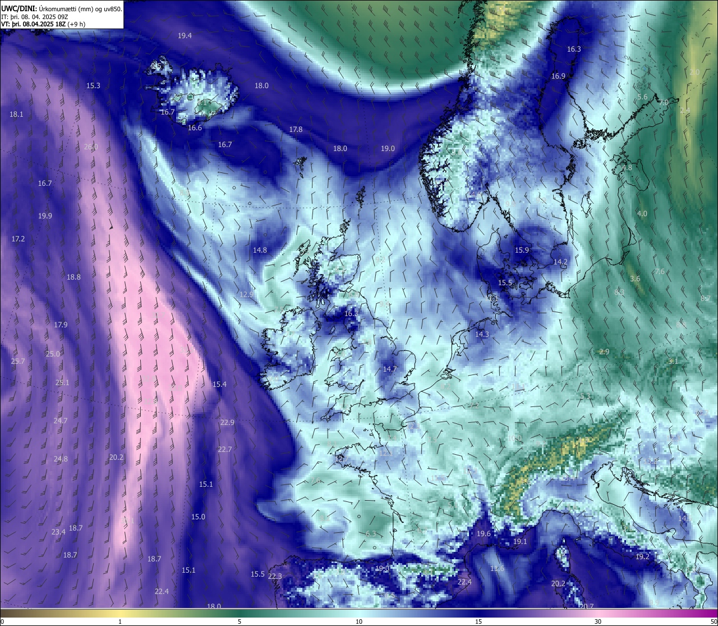The width and height of the screenshot is (718, 626).
Task: Select the 14.2 map value
Action: [x=560, y=262]
